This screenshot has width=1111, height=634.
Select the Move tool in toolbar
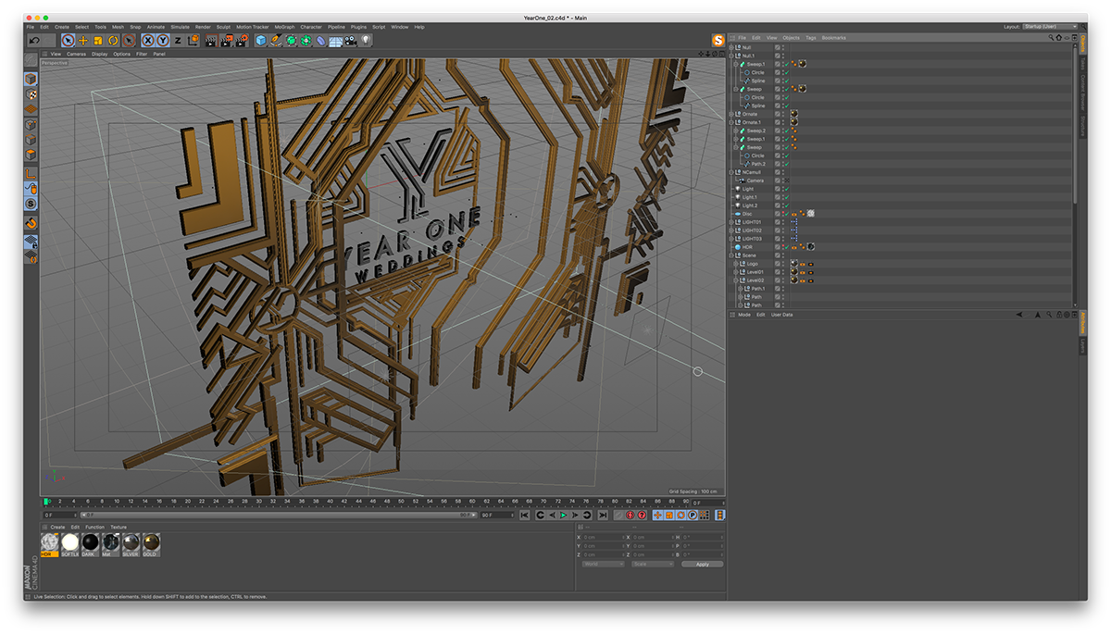[x=83, y=41]
